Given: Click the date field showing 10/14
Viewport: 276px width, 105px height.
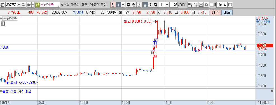Looking at the screenshot, I should [222, 5].
